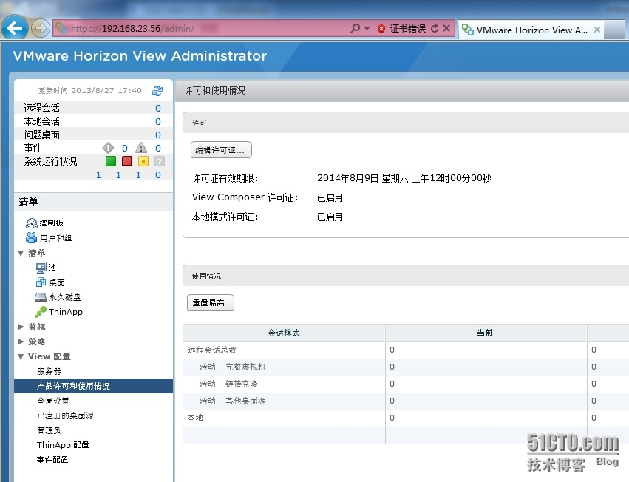Select the 远程会话总数 table row
This screenshot has height=482, width=629.
point(406,350)
